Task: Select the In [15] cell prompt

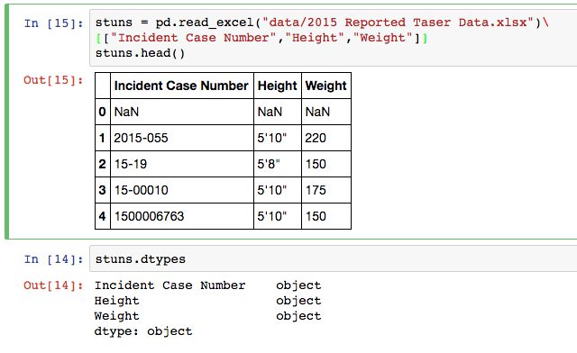Action: (53, 23)
